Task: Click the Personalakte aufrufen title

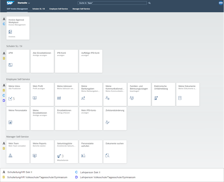Action: click(x=87, y=145)
